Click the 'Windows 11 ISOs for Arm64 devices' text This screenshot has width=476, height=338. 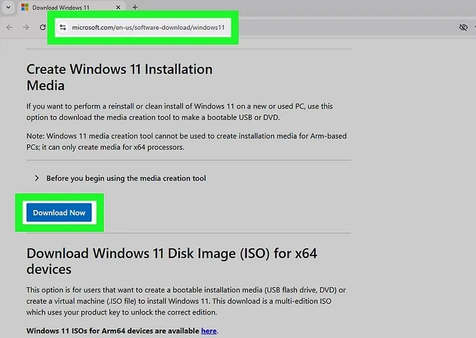112,331
